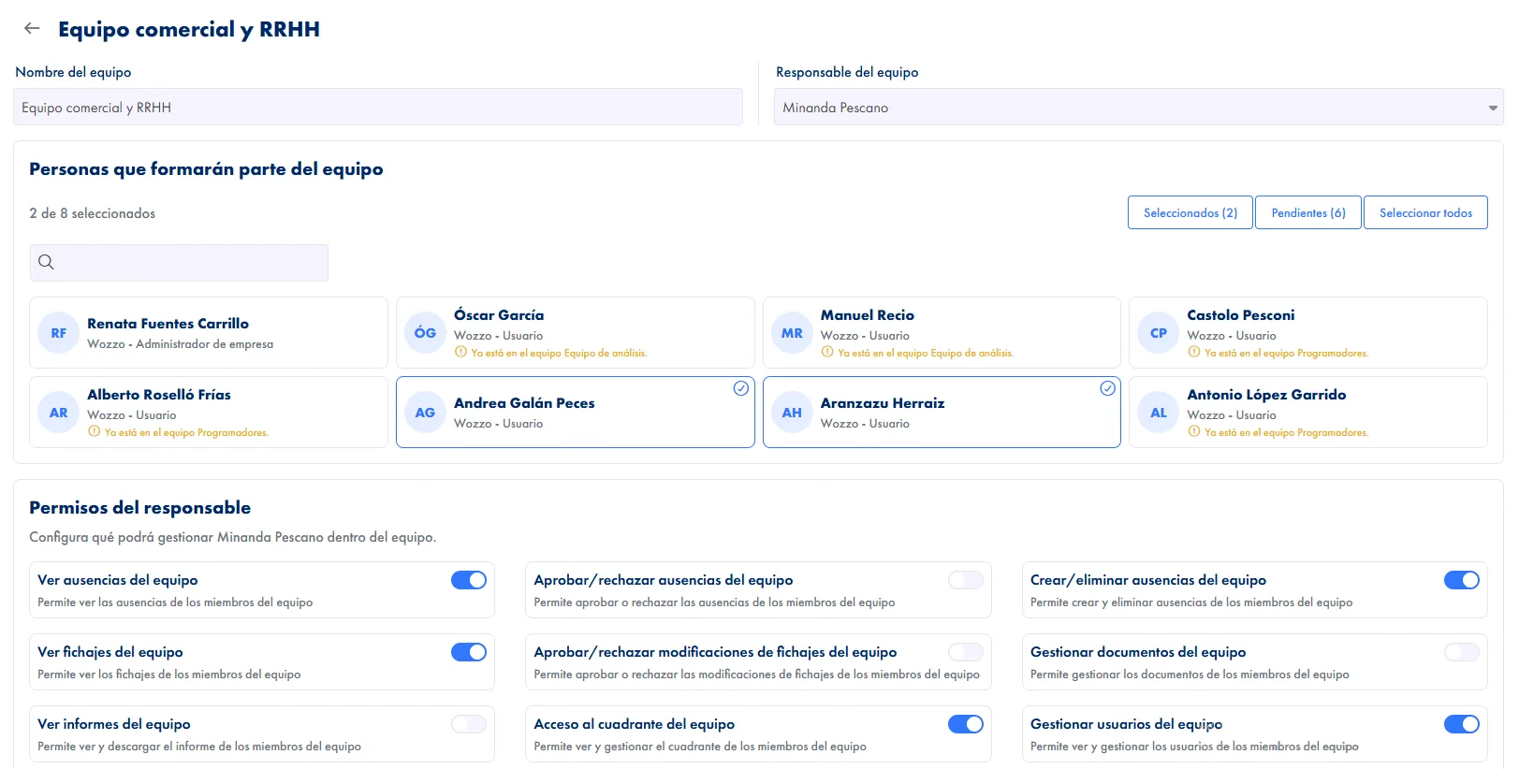Click the CP avatar of Castolo Pesconi
This screenshot has width=1519, height=769.
tap(1159, 333)
